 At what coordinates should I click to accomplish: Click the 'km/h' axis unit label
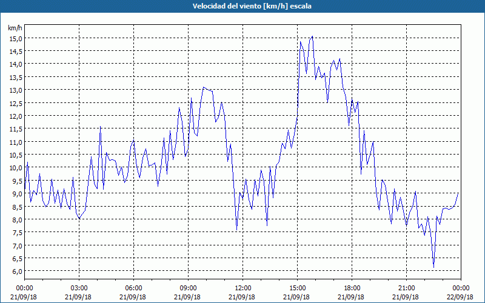(15, 28)
